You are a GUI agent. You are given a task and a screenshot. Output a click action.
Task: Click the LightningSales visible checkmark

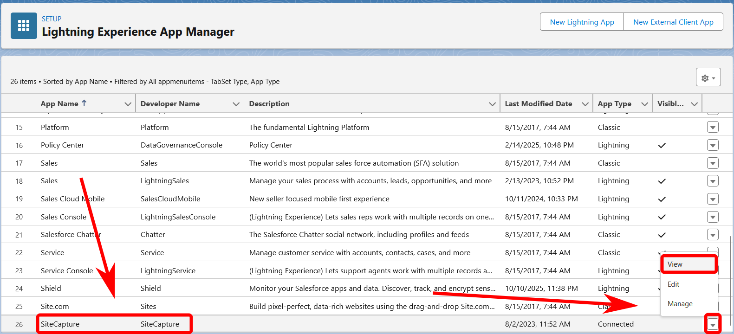[x=662, y=181]
